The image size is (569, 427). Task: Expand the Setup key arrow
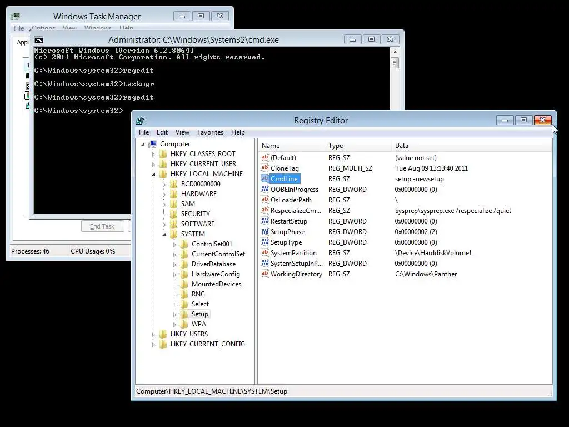coord(174,315)
